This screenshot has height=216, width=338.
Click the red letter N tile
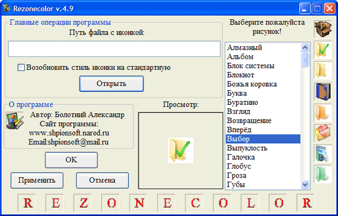[x=139, y=203]
